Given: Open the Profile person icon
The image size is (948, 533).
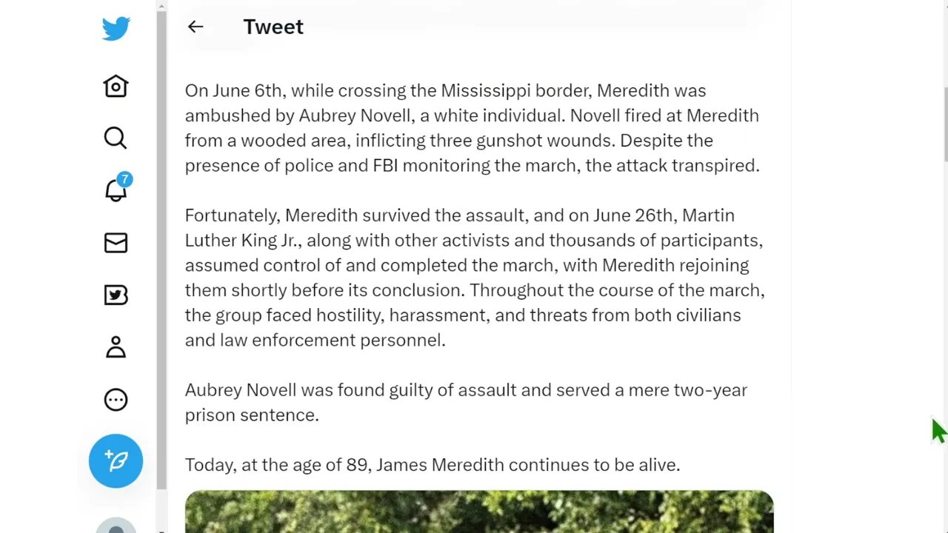Looking at the screenshot, I should click(x=116, y=347).
